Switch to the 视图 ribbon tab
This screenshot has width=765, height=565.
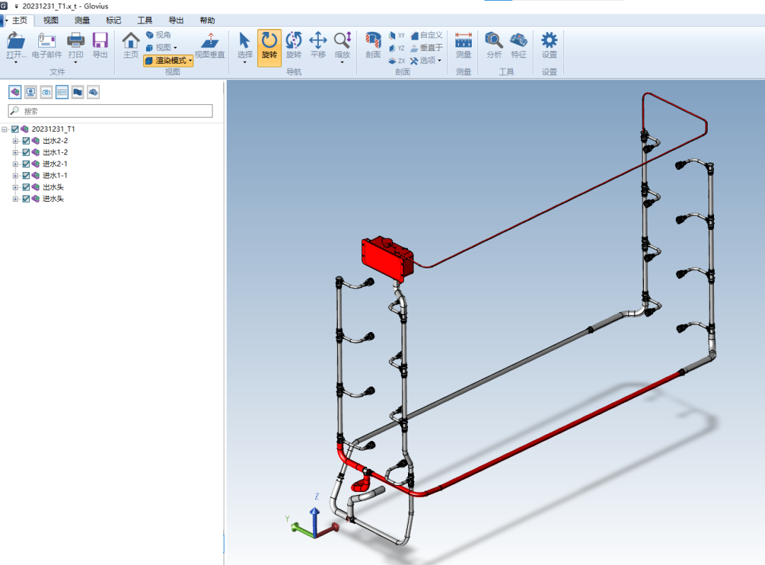(51, 21)
